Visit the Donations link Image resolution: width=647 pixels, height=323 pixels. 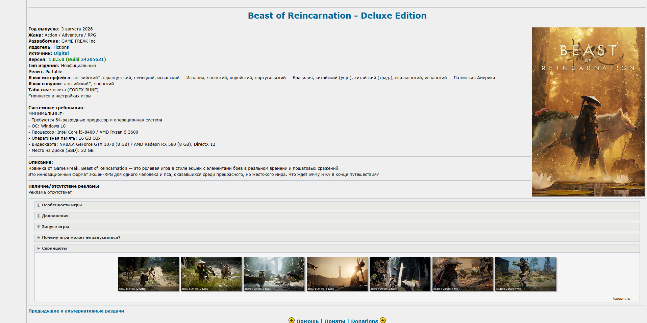pos(365,321)
